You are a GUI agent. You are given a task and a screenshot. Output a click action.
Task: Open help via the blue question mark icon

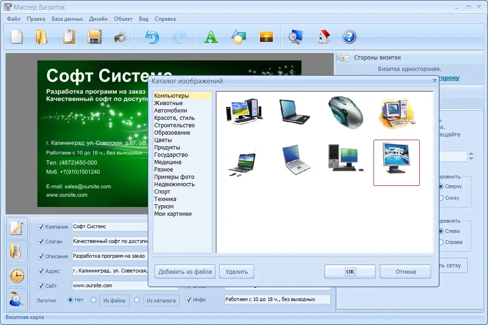pyautogui.click(x=349, y=37)
